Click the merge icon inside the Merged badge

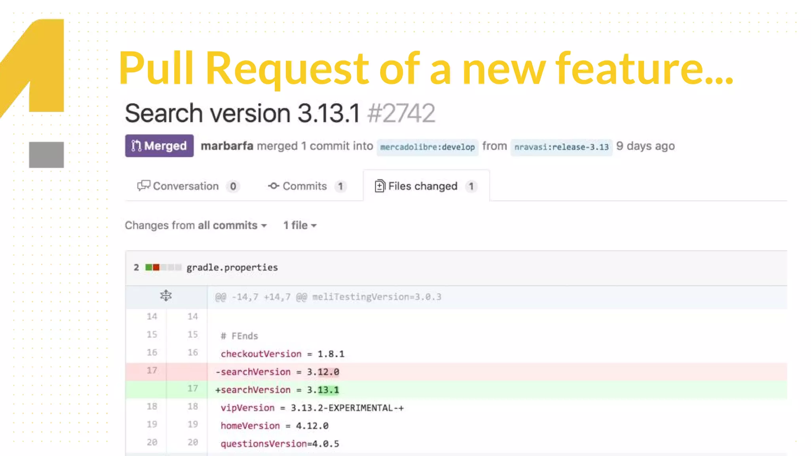click(x=136, y=146)
